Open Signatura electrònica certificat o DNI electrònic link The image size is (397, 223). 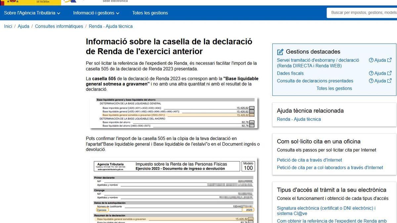tap(326, 208)
